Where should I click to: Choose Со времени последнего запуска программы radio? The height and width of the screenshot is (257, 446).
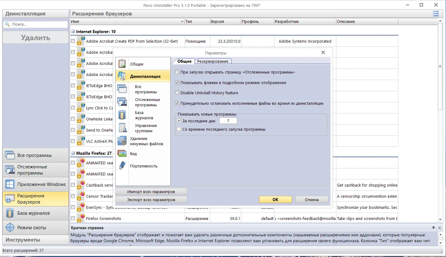click(x=179, y=129)
